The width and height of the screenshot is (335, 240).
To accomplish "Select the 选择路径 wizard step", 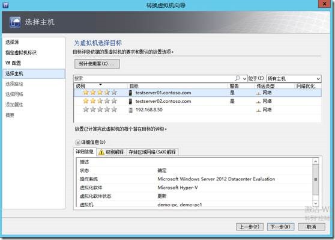I will click(x=14, y=84).
